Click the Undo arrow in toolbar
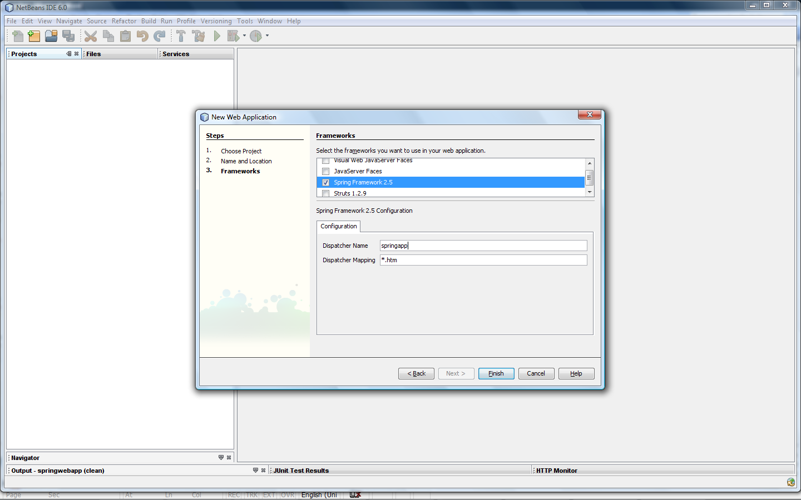Viewport: 801px width, 500px height. coord(142,36)
